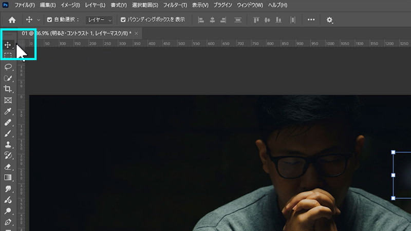
Task: Select the Brush tool
Action: 8,133
